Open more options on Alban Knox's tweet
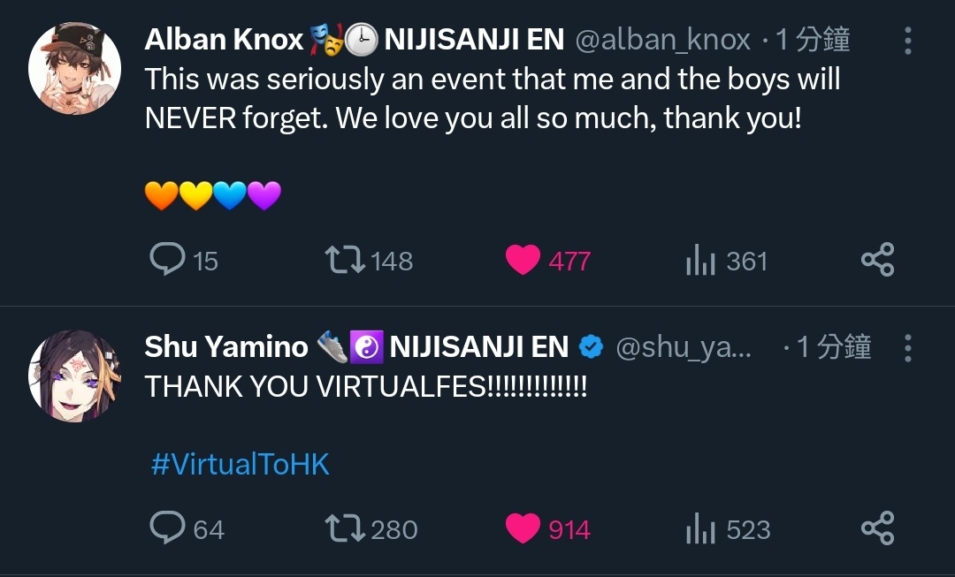Image resolution: width=955 pixels, height=577 pixels. click(x=907, y=41)
